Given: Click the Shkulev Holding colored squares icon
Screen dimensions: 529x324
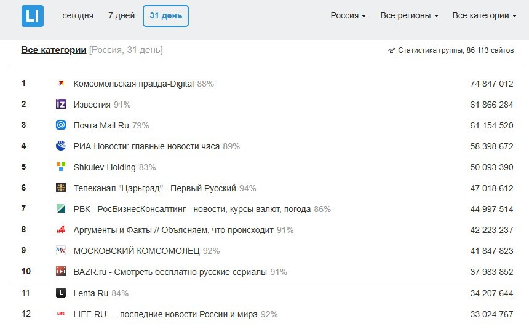Looking at the screenshot, I should 60,167.
